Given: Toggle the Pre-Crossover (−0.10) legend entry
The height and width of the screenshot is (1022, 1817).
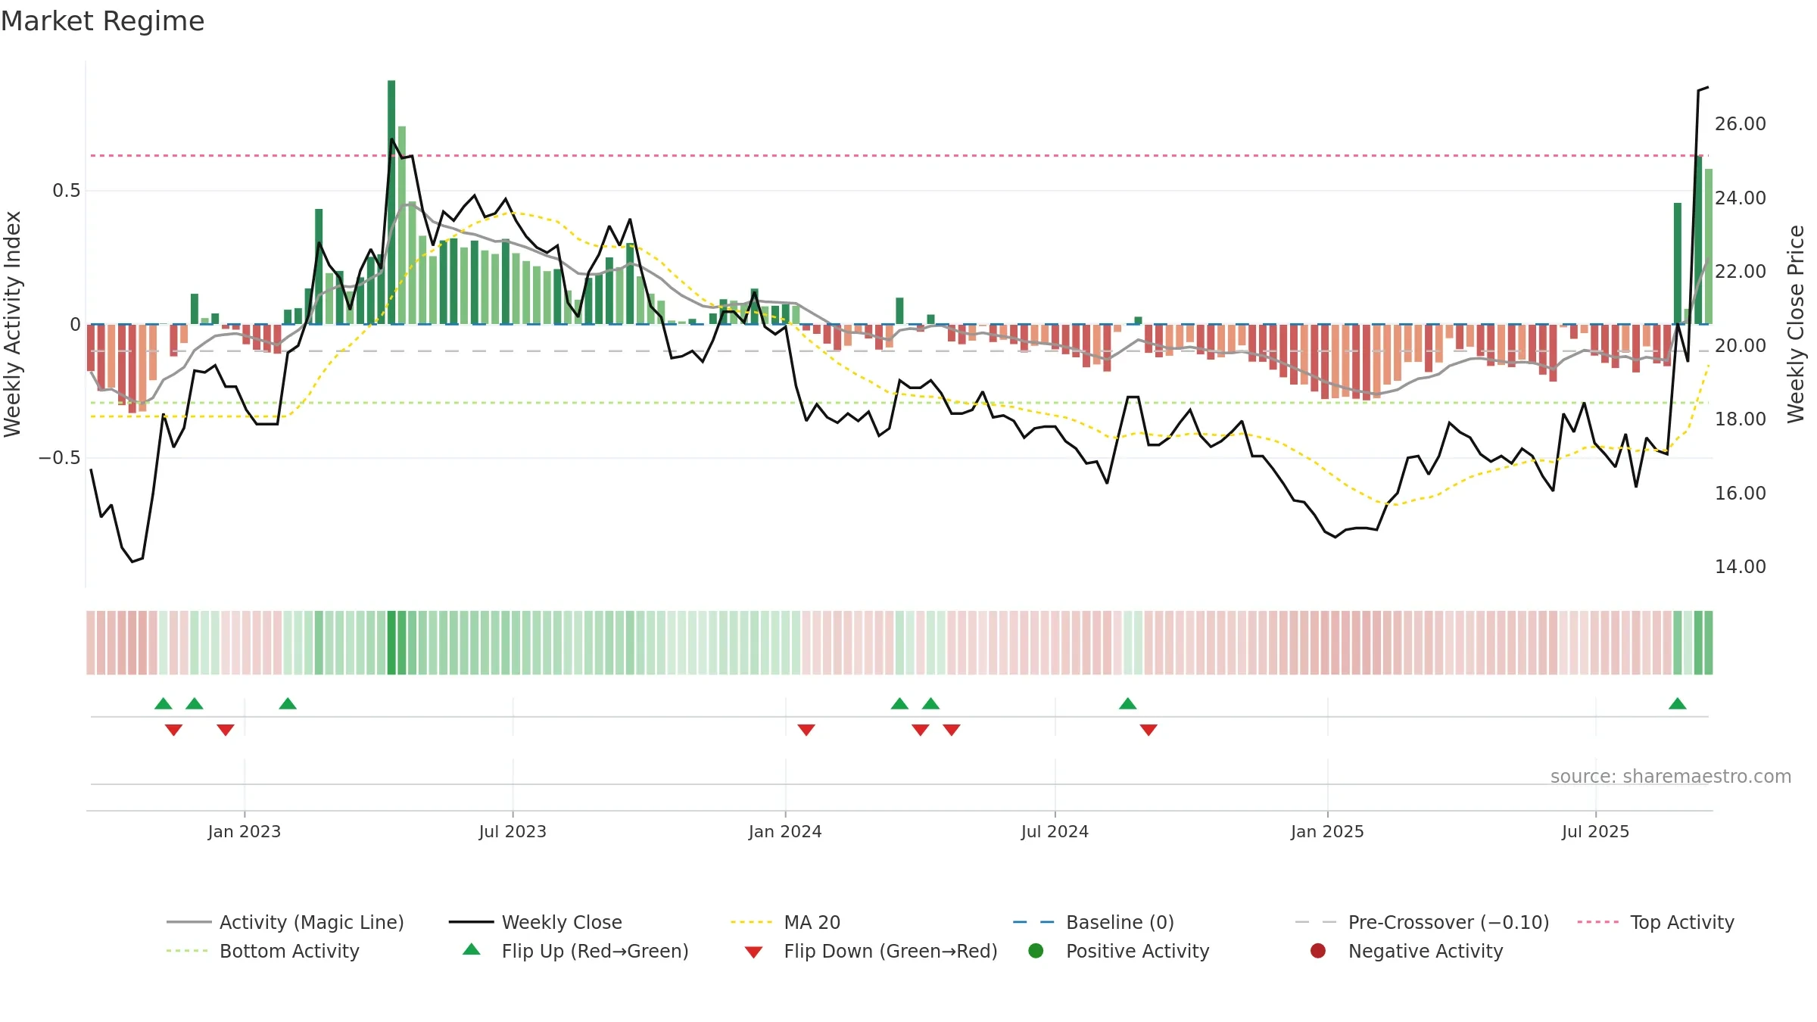Looking at the screenshot, I should click(1422, 922).
